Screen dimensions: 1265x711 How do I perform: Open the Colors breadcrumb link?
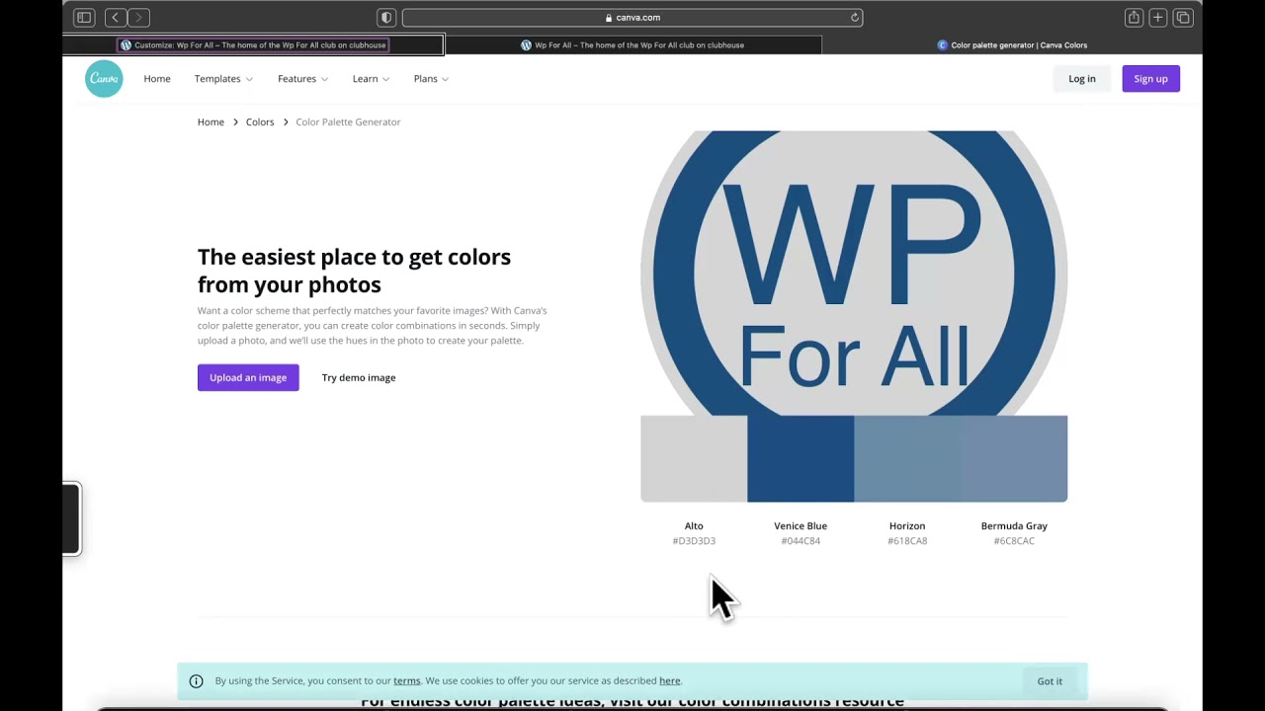pyautogui.click(x=260, y=121)
